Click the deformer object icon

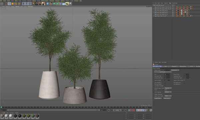(61, 4)
